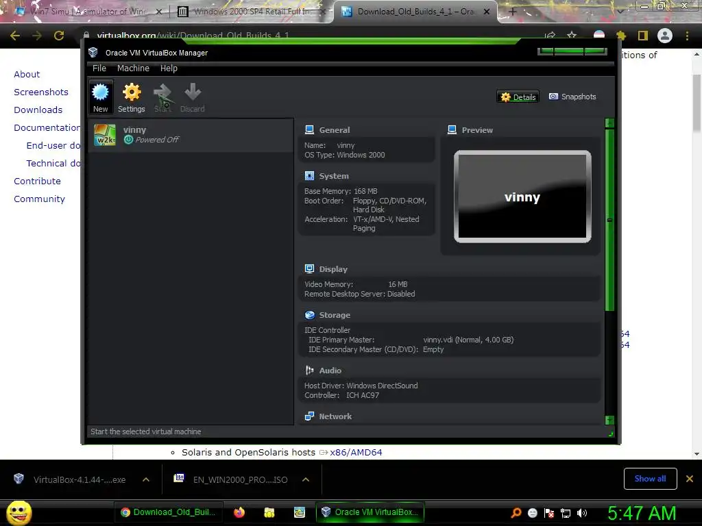Start the selected virtual machine
This screenshot has height=526, width=702.
pos(162,97)
